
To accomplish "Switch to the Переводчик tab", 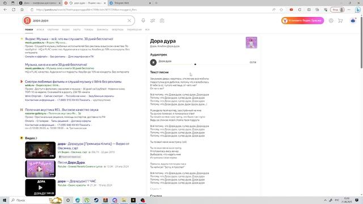I will pos(134,29).
